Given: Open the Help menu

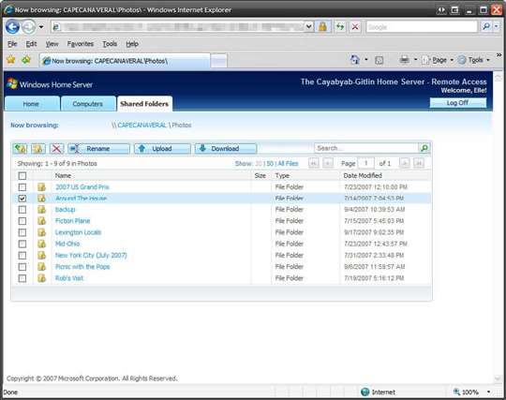Looking at the screenshot, I should (132, 44).
